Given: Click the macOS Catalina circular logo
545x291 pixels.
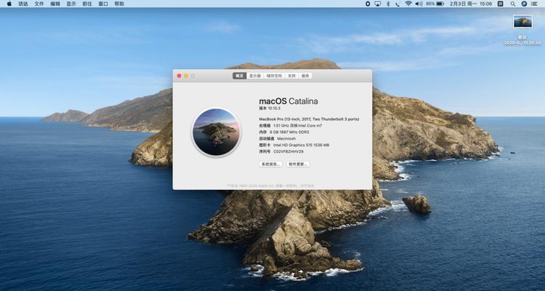Looking at the screenshot, I should point(217,132).
